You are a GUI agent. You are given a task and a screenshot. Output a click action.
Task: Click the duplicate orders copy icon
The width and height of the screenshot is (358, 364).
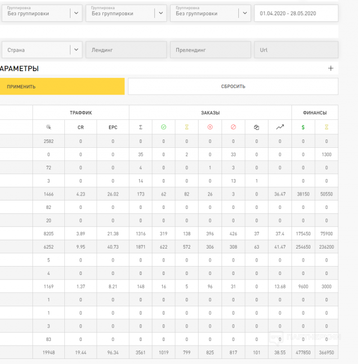[x=256, y=127]
